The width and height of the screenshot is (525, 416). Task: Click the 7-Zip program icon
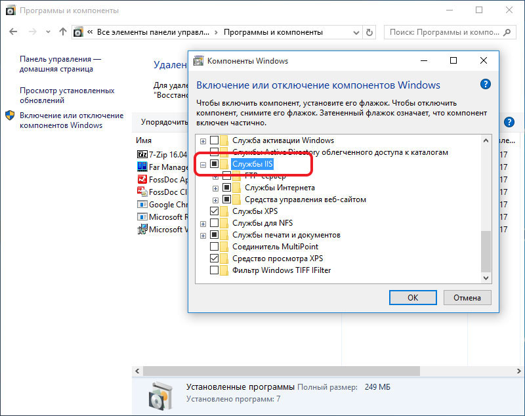point(142,154)
